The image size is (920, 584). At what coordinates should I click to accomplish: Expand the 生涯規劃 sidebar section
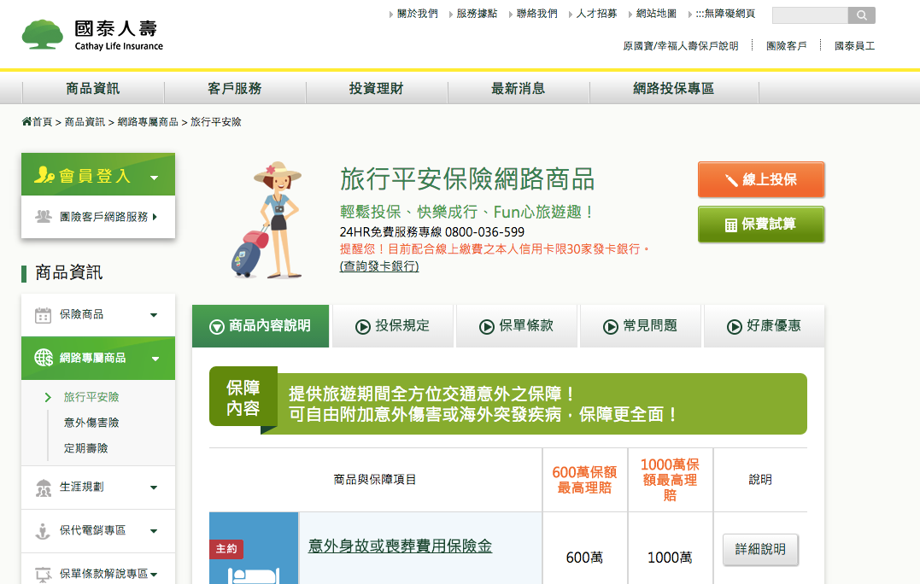click(x=154, y=488)
